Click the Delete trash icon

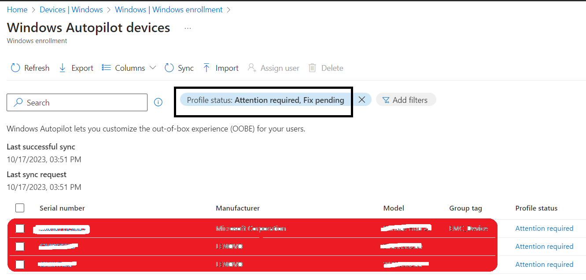point(312,68)
